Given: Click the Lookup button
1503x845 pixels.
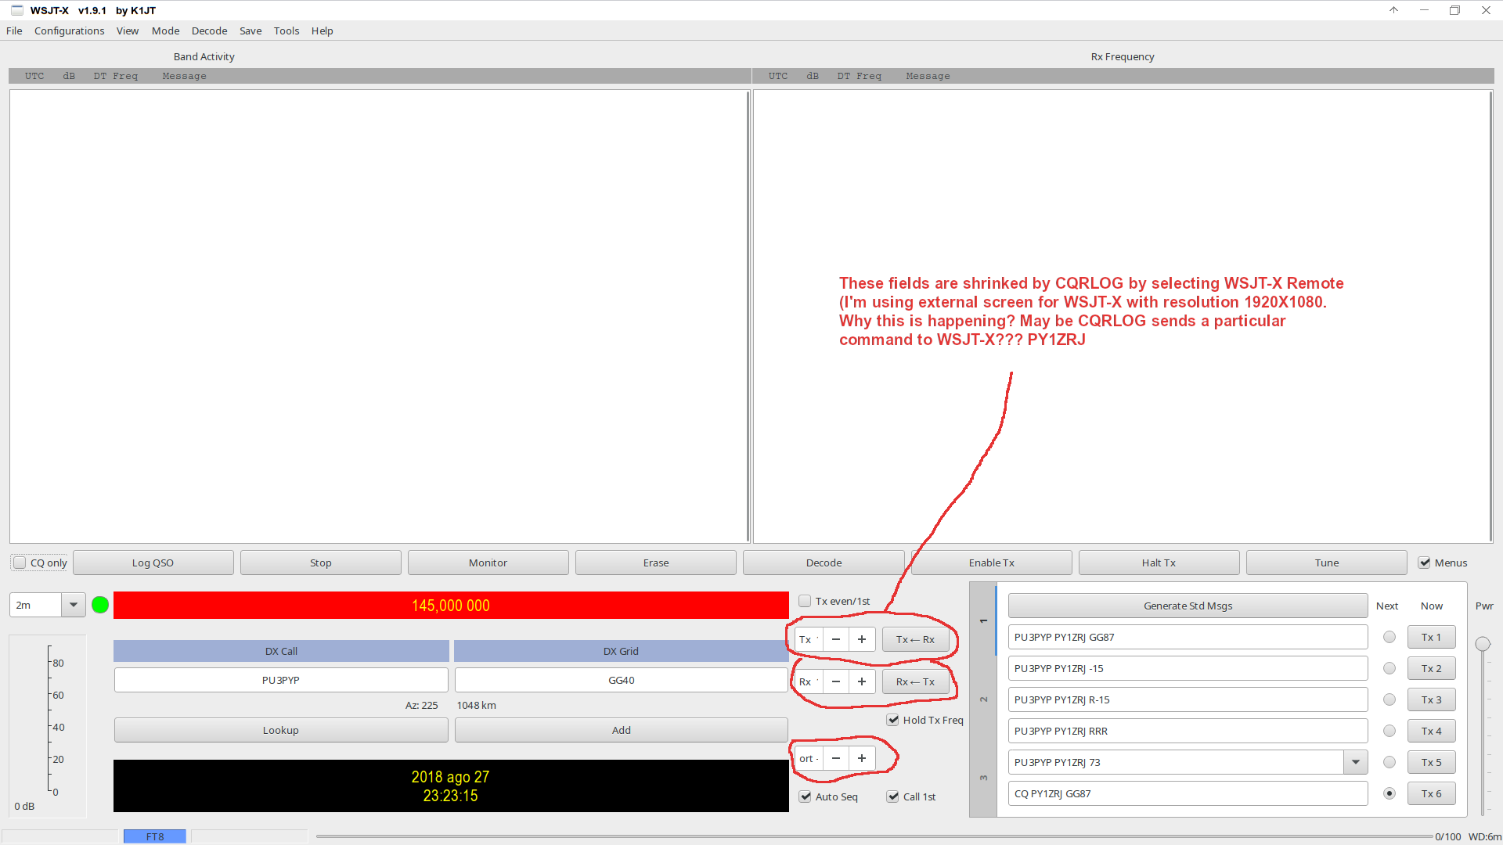Looking at the screenshot, I should point(281,730).
